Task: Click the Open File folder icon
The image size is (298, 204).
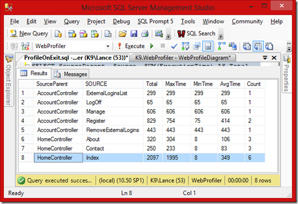Action: pyautogui.click(x=122, y=34)
